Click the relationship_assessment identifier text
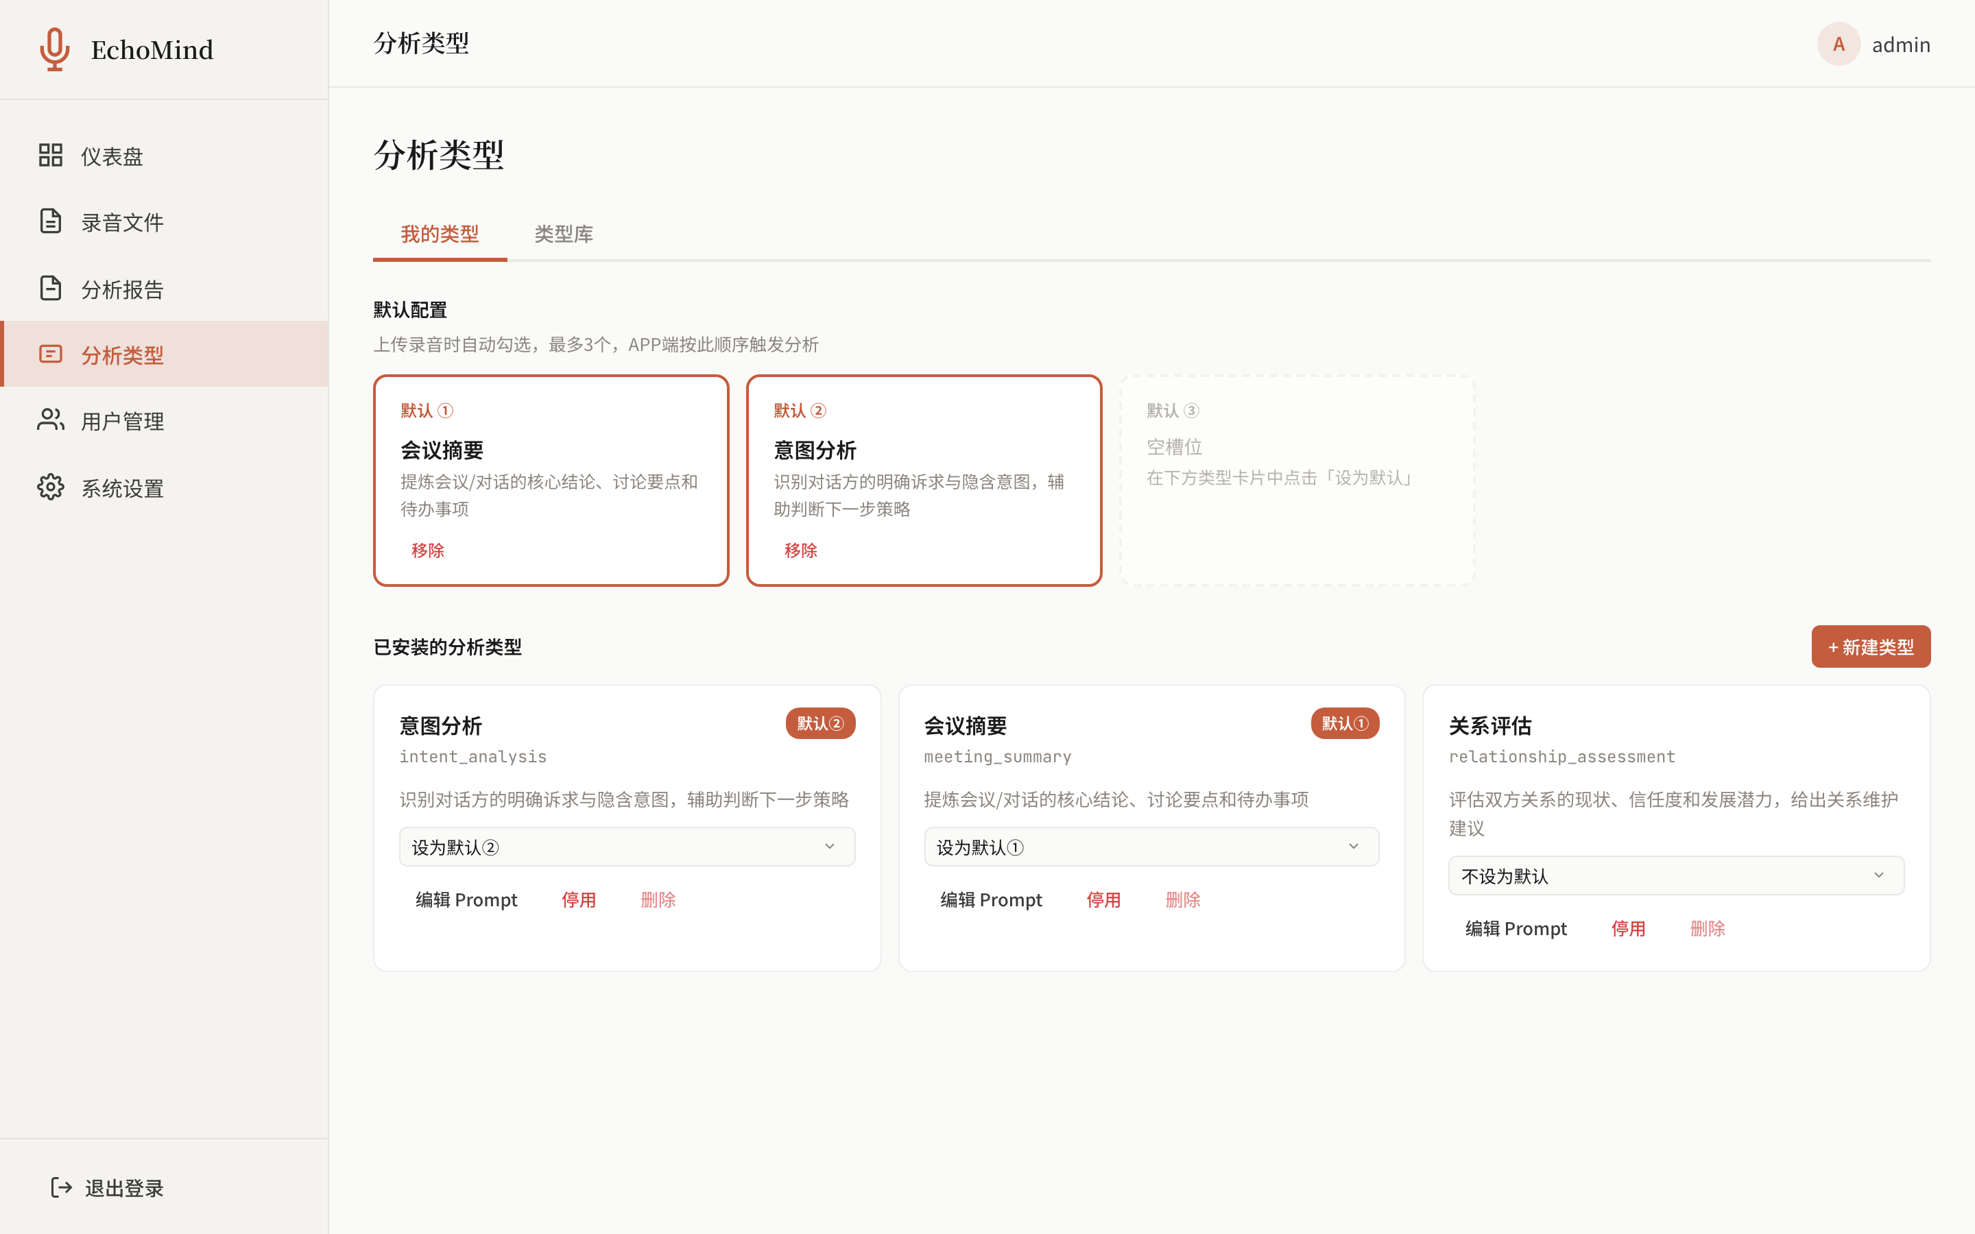This screenshot has width=1975, height=1234. 1561,757
